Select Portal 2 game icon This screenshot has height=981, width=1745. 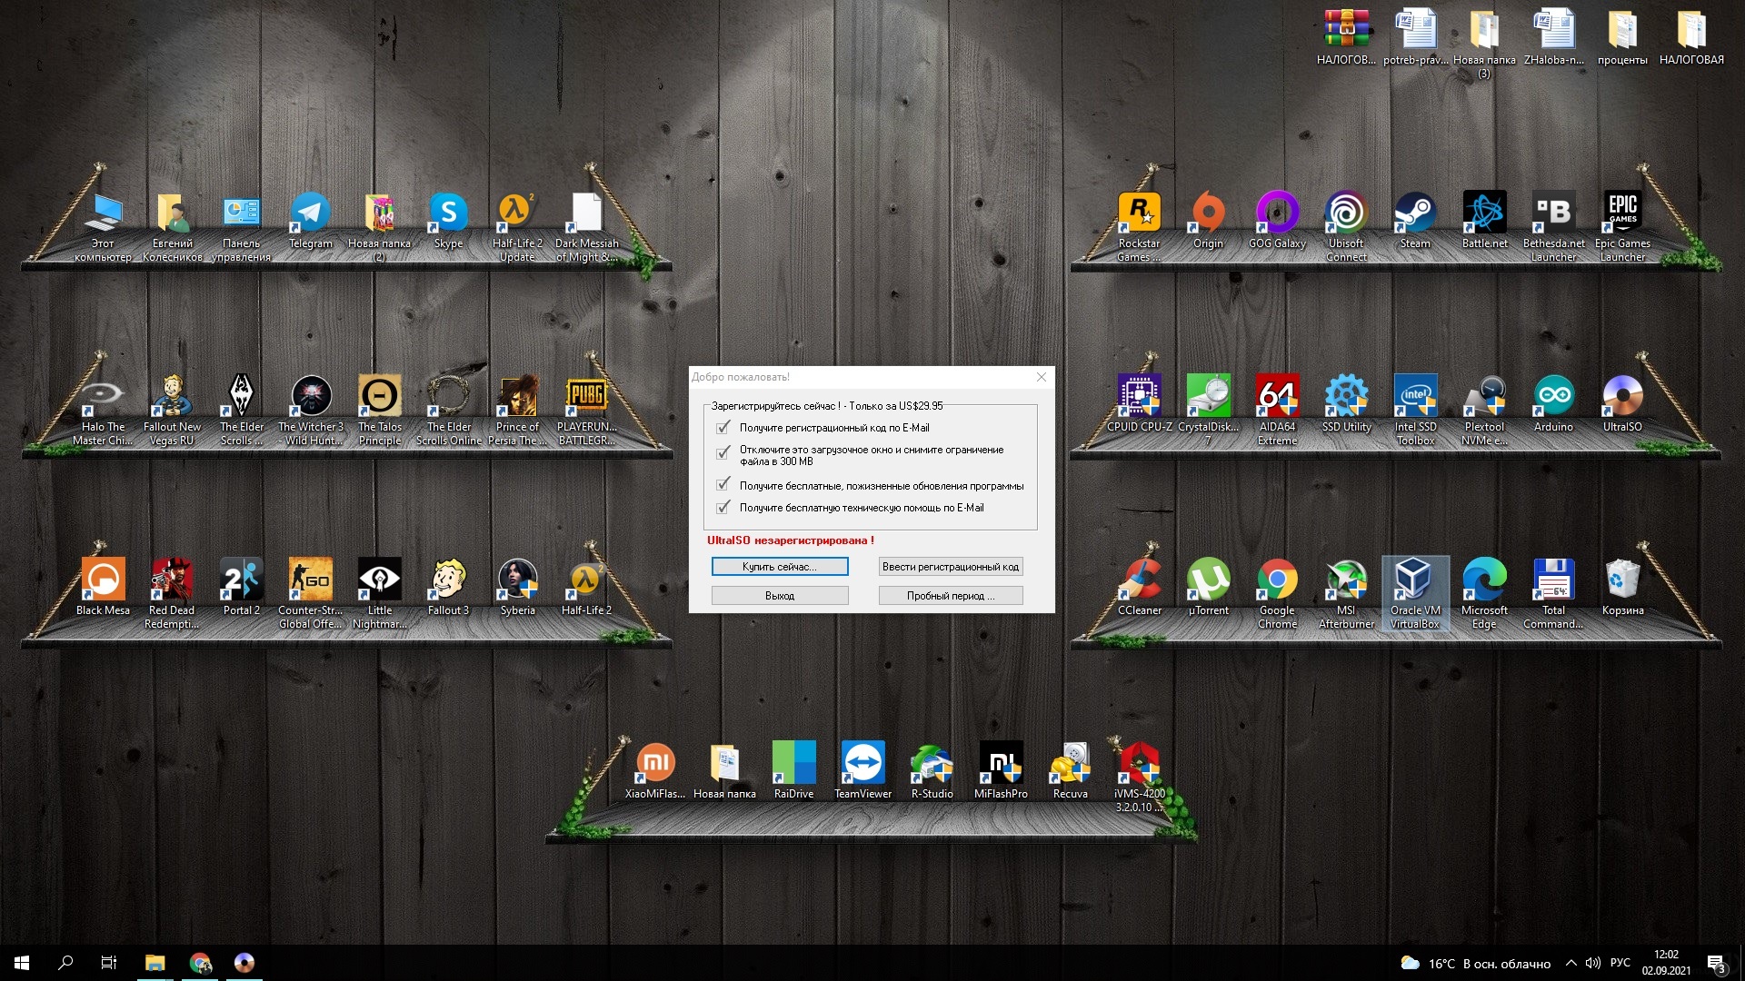tap(242, 588)
